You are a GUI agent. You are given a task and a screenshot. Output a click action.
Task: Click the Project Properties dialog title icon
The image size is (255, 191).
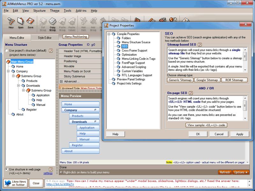click(x=106, y=25)
